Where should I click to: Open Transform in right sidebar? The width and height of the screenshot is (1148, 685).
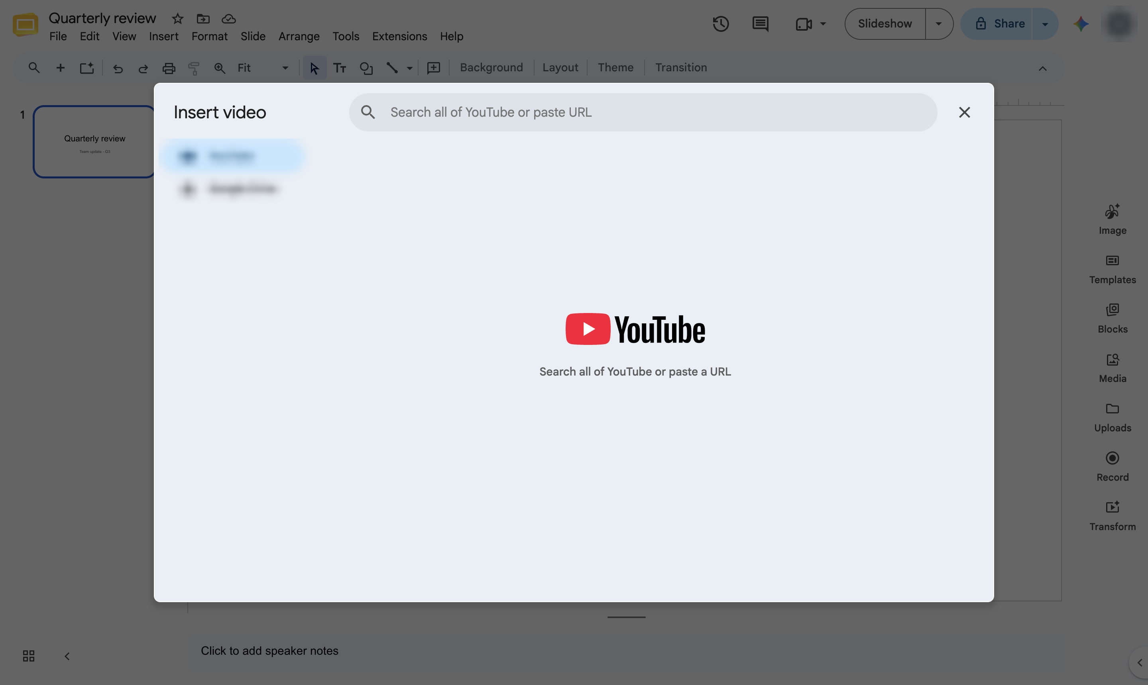coord(1113,516)
